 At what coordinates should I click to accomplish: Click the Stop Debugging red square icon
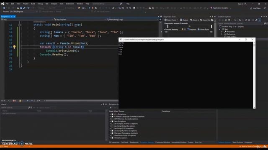point(93,8)
